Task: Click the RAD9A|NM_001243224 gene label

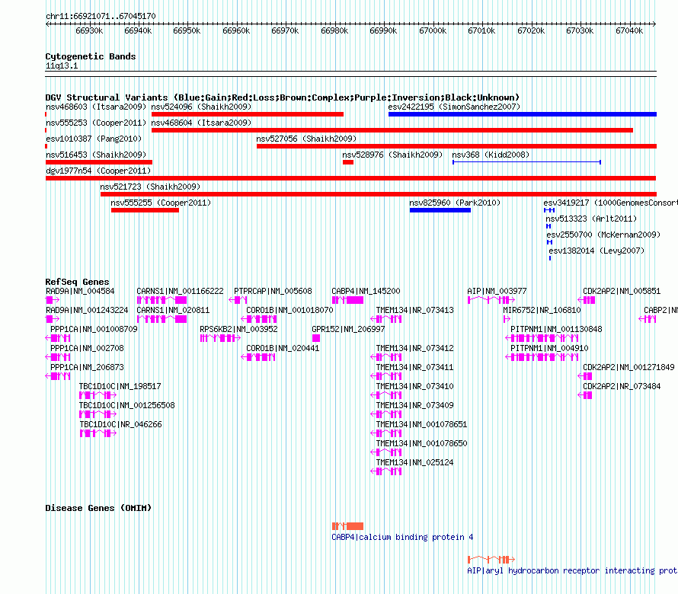Action: 87,310
